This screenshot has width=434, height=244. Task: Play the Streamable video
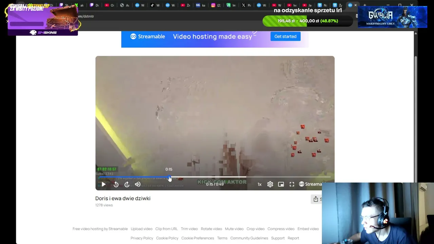click(x=103, y=184)
